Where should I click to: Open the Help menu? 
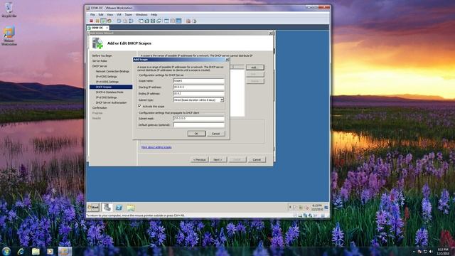click(154, 14)
